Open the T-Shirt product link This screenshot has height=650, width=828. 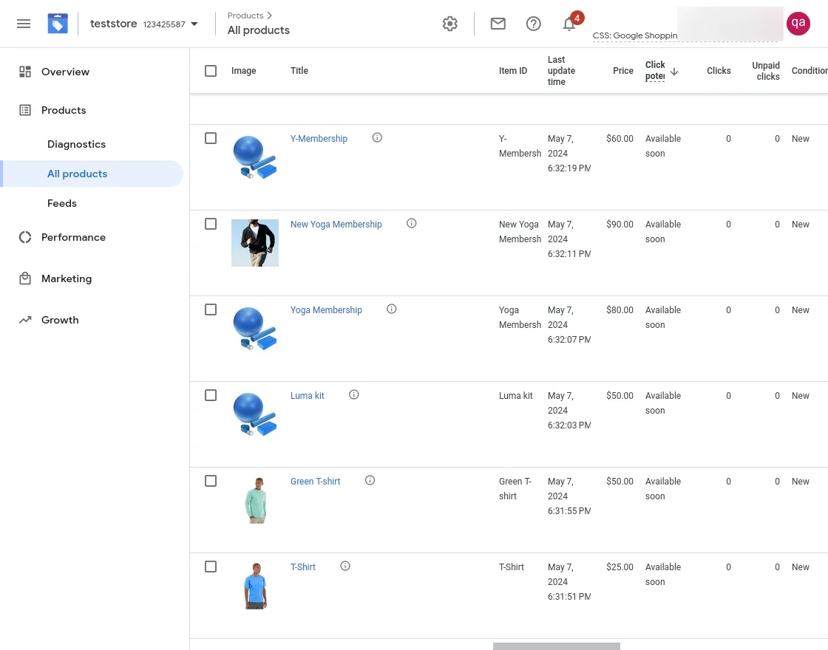(x=303, y=567)
